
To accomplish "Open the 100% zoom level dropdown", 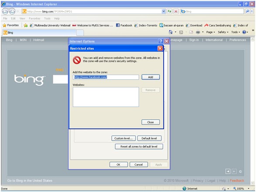I will point(249,189).
